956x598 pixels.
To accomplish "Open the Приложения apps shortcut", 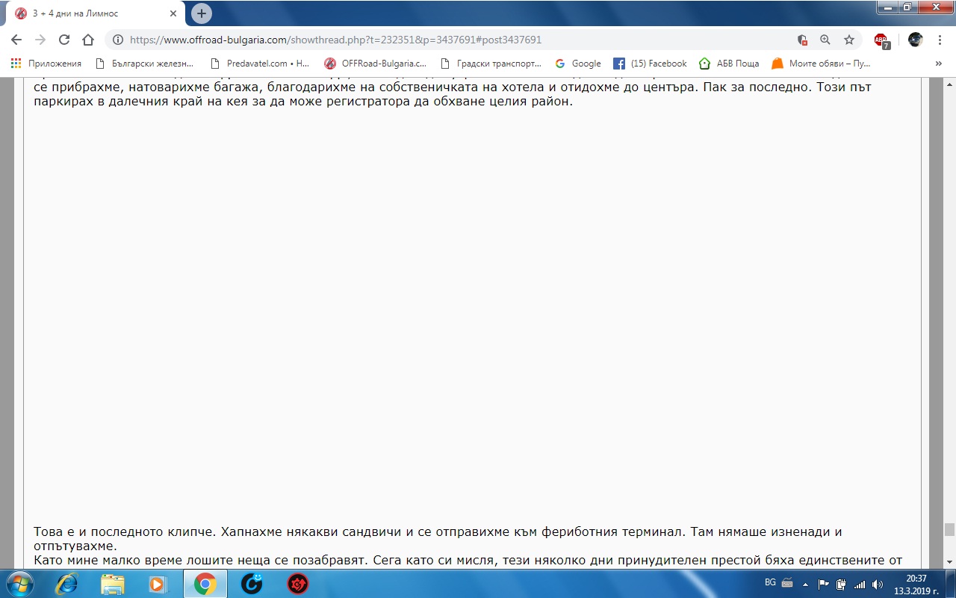I will click(46, 64).
